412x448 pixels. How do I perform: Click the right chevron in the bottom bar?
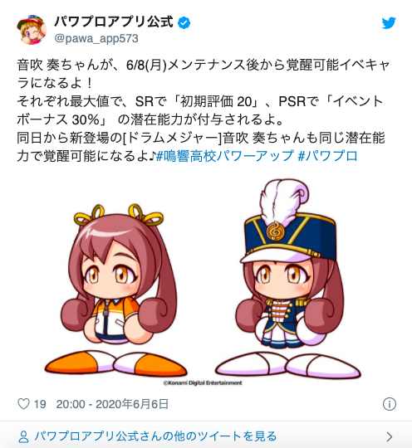point(389,436)
